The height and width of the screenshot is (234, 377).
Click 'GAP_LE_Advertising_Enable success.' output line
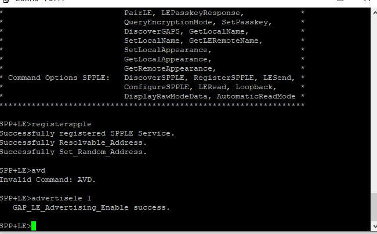tap(91, 207)
